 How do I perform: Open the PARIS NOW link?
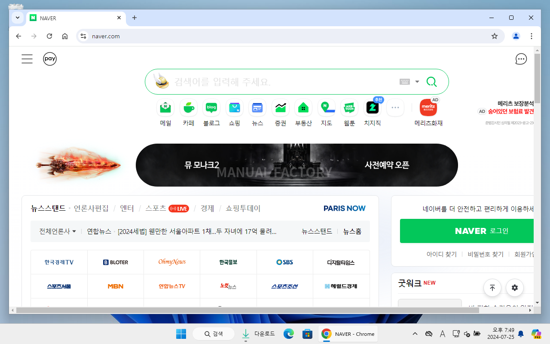pos(345,209)
